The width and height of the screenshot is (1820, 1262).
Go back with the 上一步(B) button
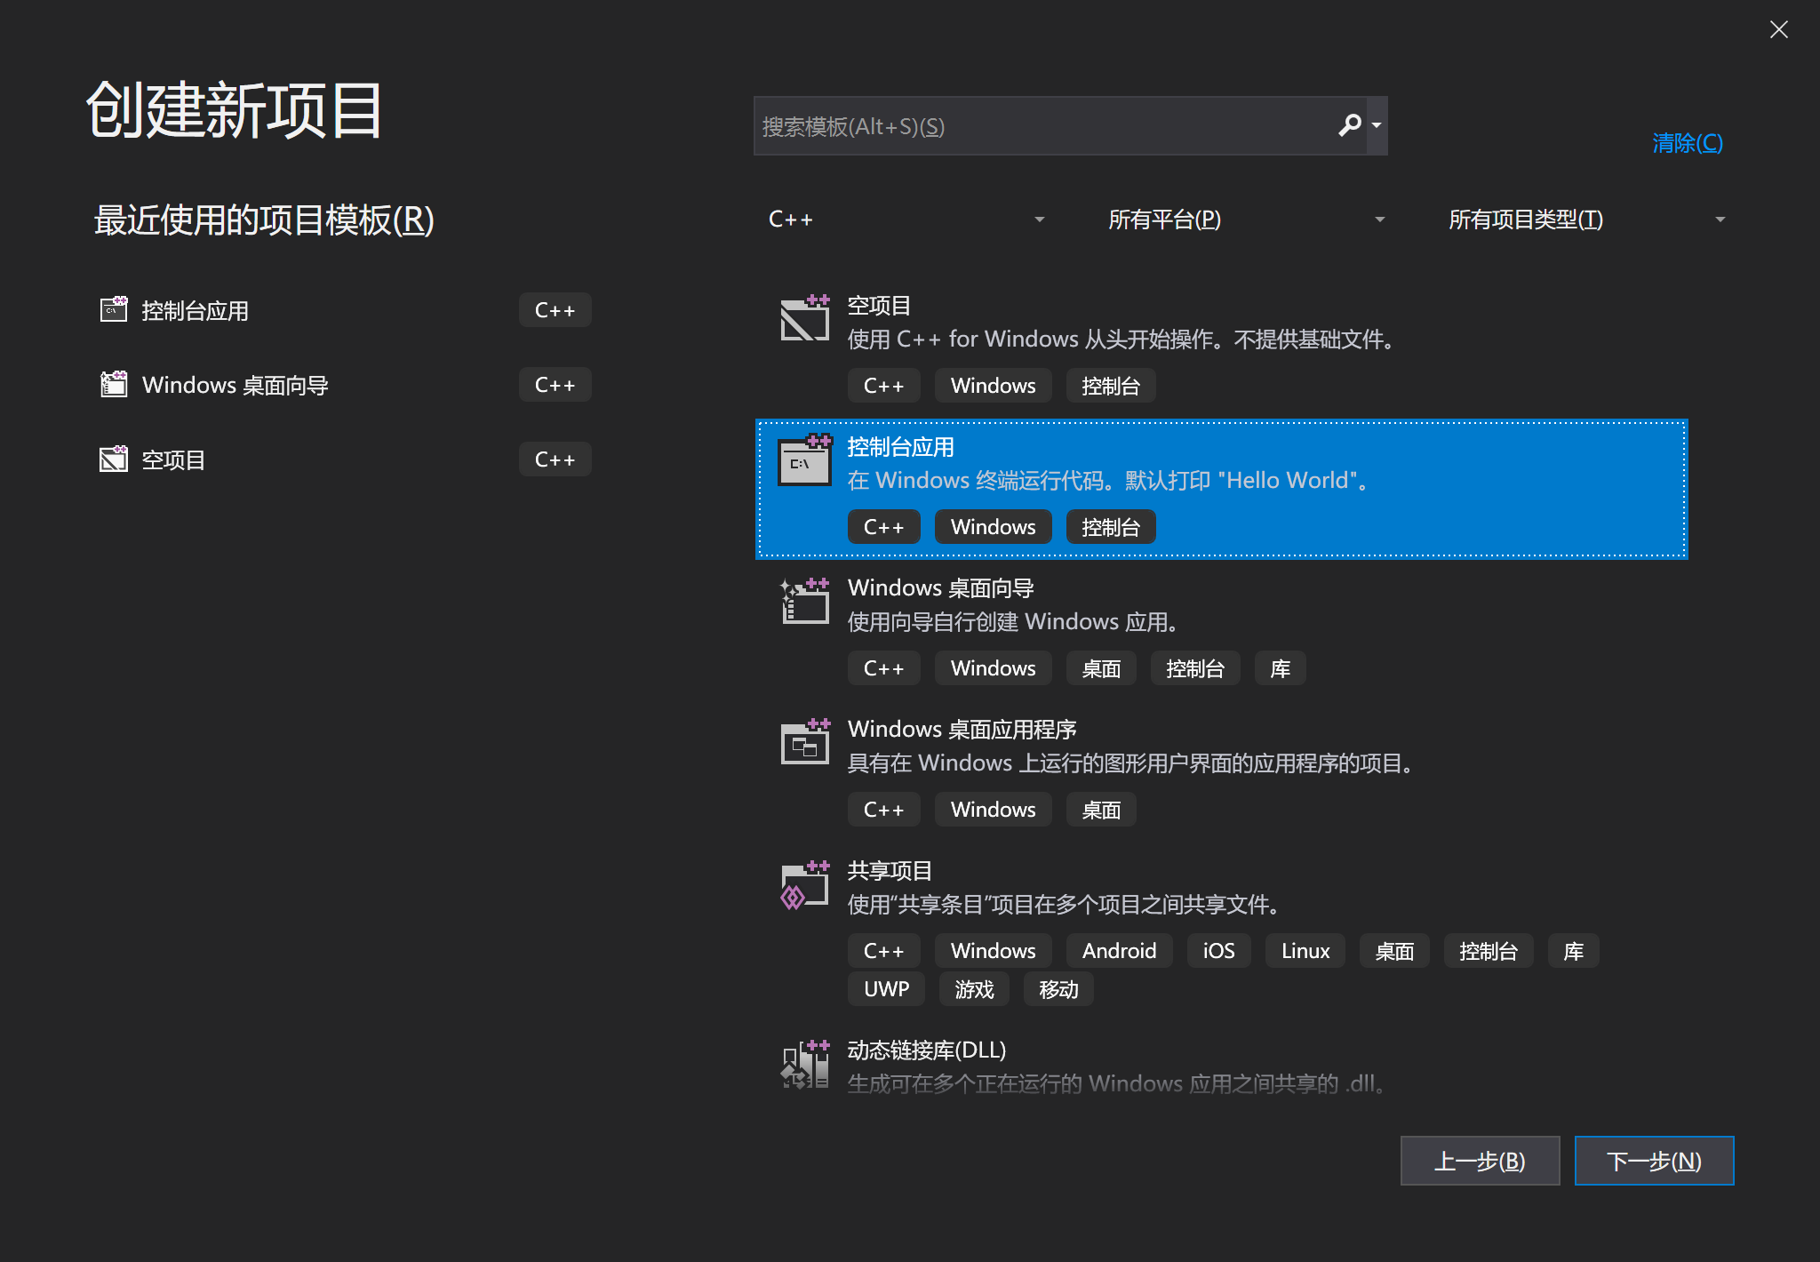coord(1480,1161)
